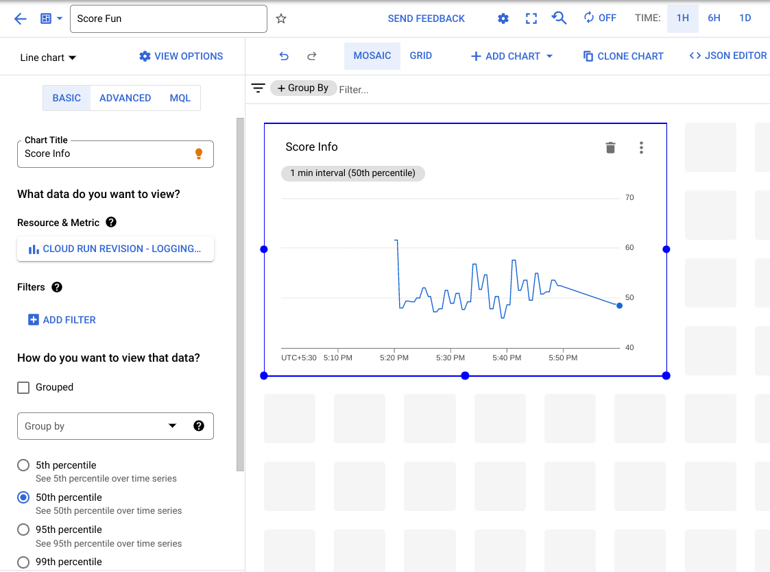Click the filter list icon
The image size is (770, 572).
click(258, 88)
